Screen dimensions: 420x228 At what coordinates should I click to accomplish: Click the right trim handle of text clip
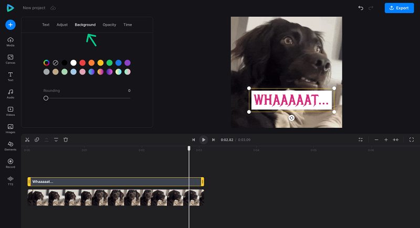[203, 182]
